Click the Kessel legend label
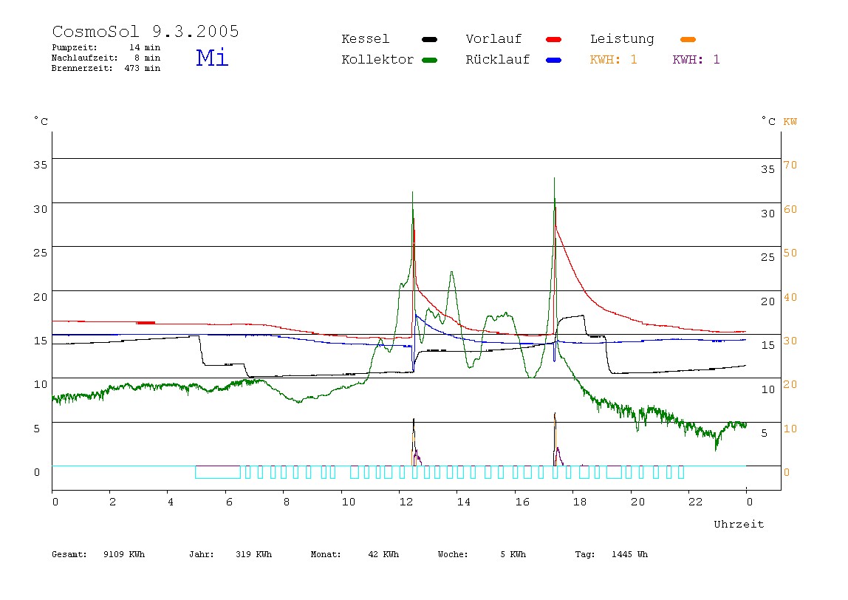This screenshot has width=848, height=600. coord(366,39)
